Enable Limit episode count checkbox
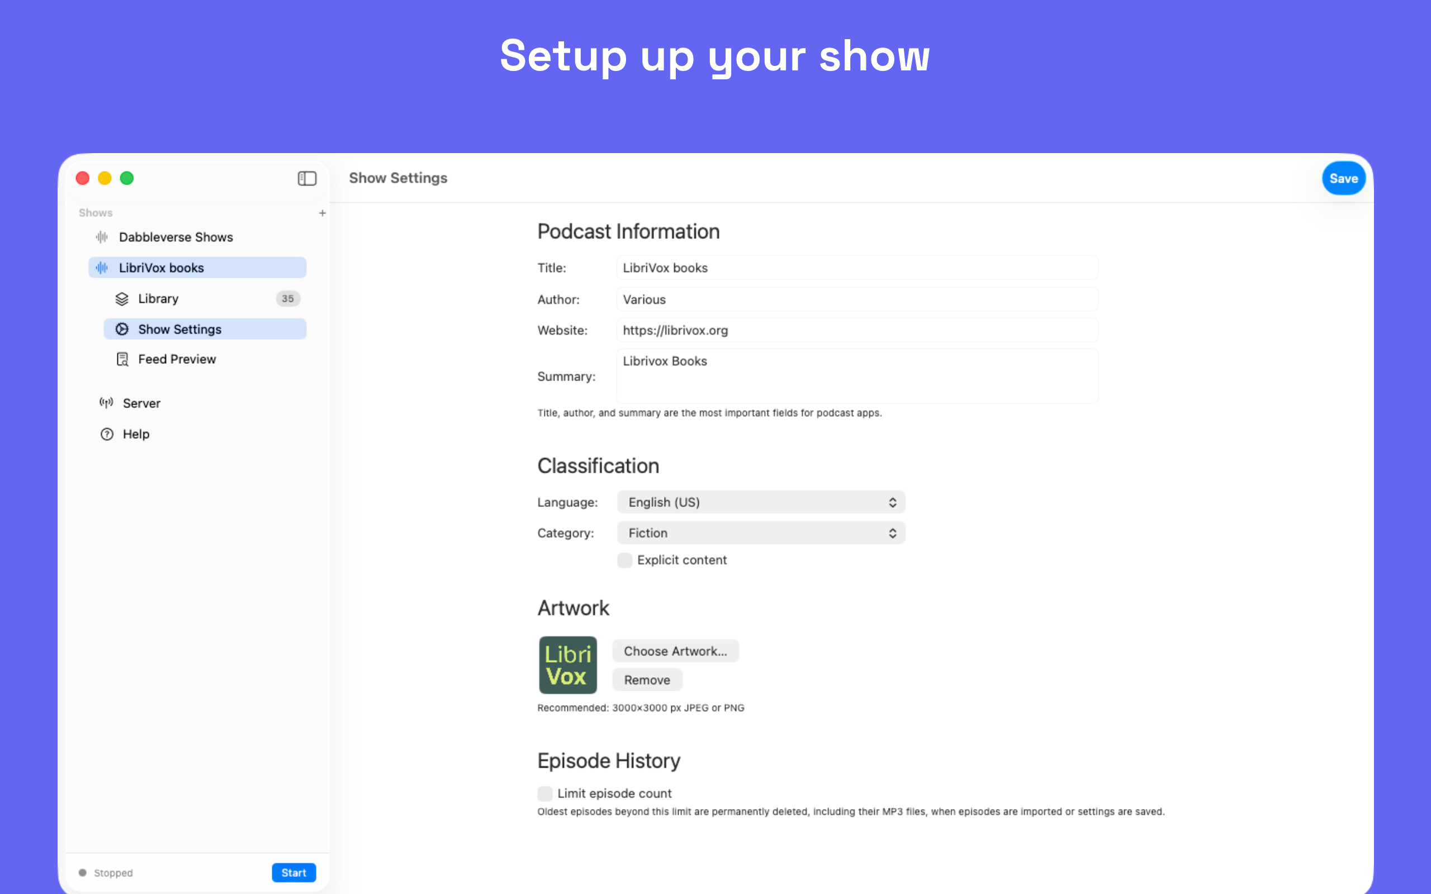 (x=545, y=793)
